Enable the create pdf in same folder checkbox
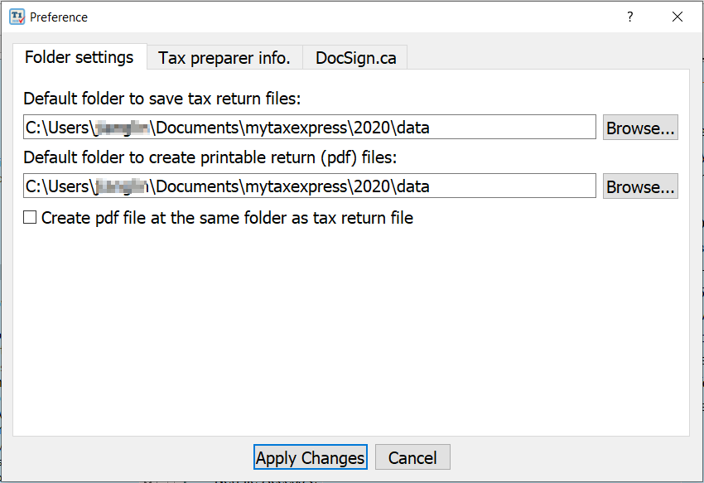The image size is (704, 483). click(x=30, y=218)
